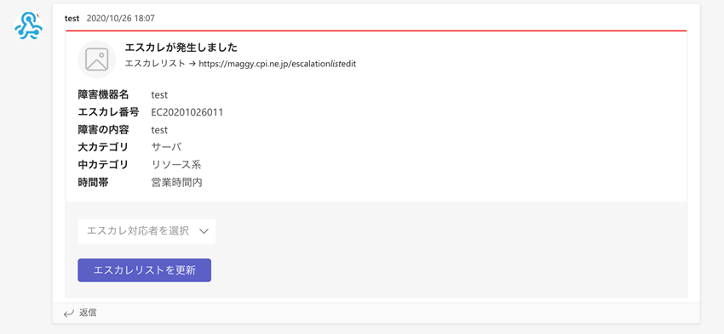Click the 障害の内容 label
The width and height of the screenshot is (724, 334).
103,130
